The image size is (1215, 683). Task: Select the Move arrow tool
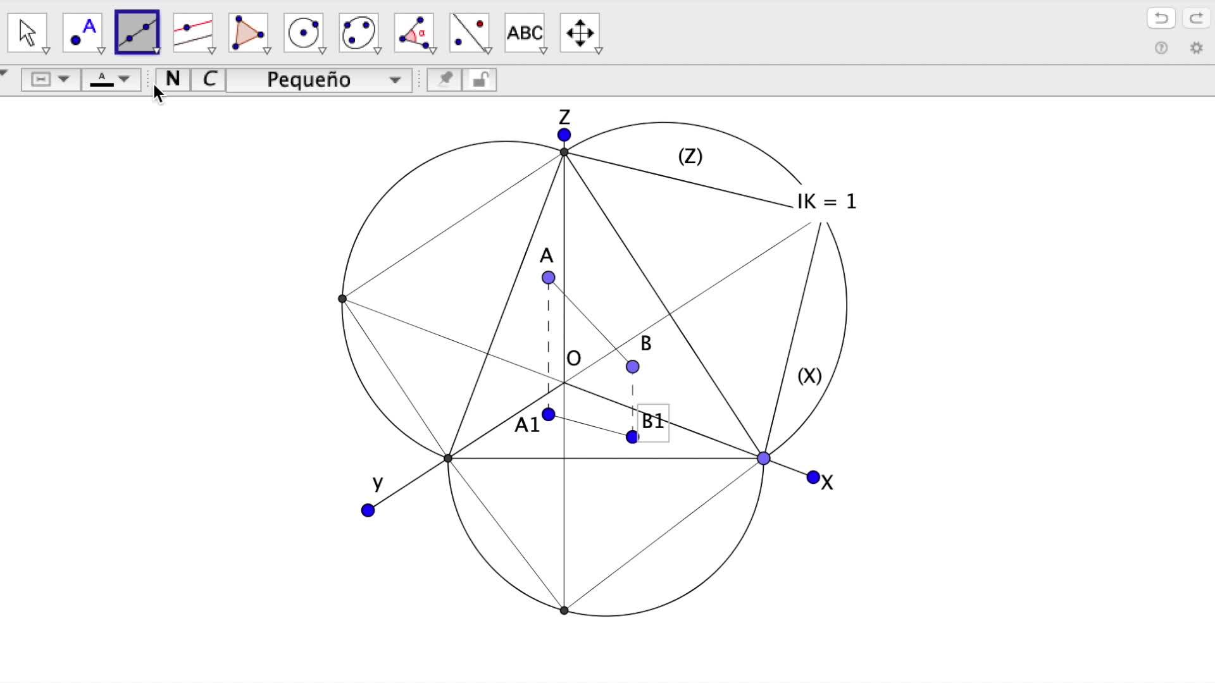(x=27, y=32)
